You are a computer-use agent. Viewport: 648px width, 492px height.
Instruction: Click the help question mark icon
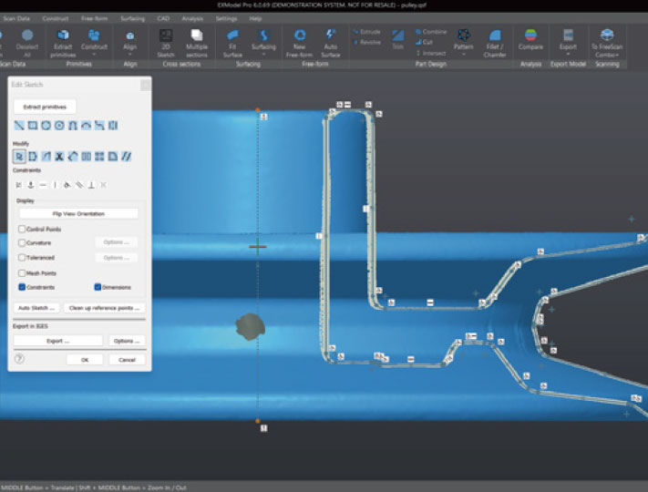tap(19, 359)
